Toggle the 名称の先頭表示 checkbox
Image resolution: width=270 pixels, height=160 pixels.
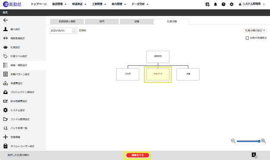coord(247,38)
